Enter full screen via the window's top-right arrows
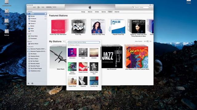Viewport: 197px width, 110px height. (x=152, y=5)
